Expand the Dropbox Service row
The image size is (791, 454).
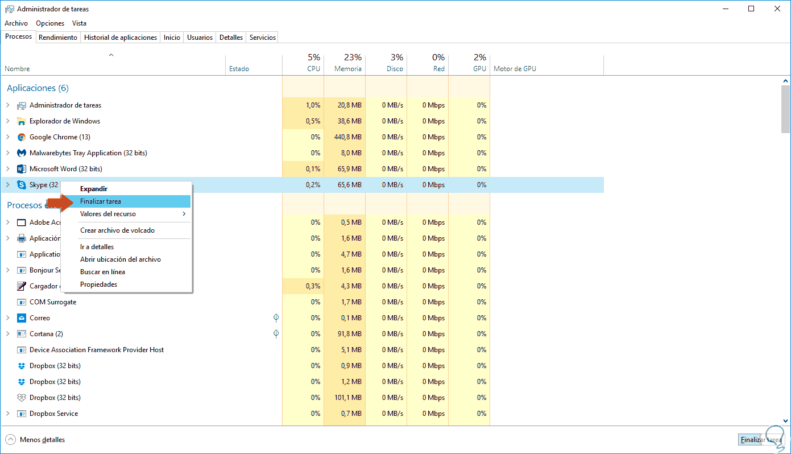click(7, 414)
